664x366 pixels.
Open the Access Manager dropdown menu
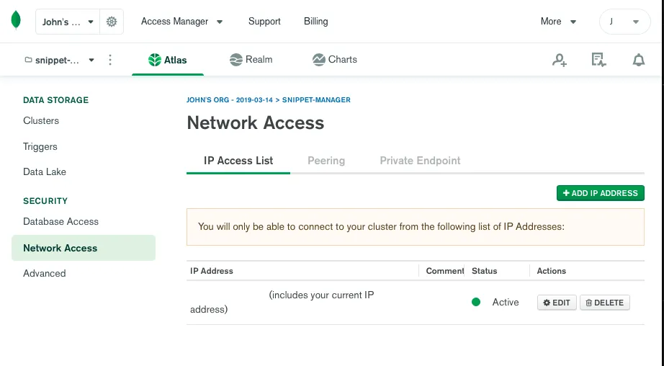[x=182, y=22]
